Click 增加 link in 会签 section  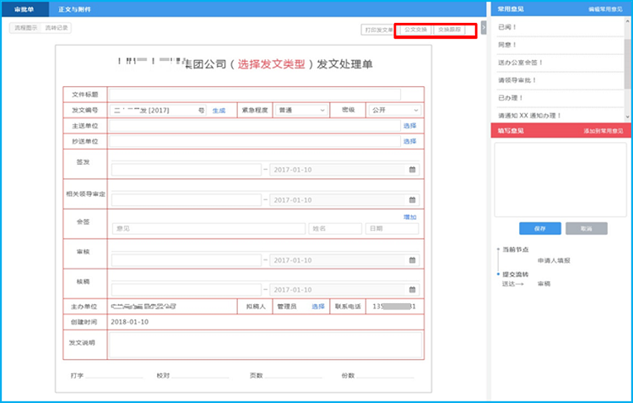pos(410,217)
